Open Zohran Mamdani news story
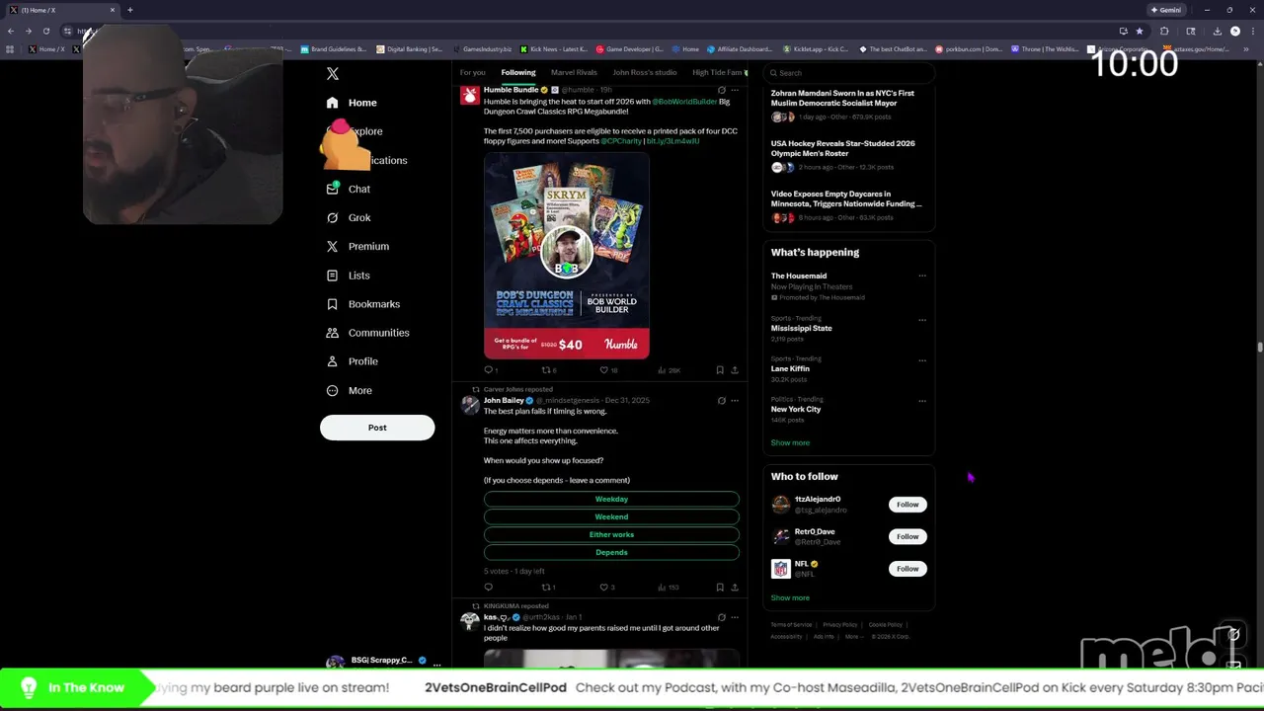The width and height of the screenshot is (1264, 711). click(846, 105)
